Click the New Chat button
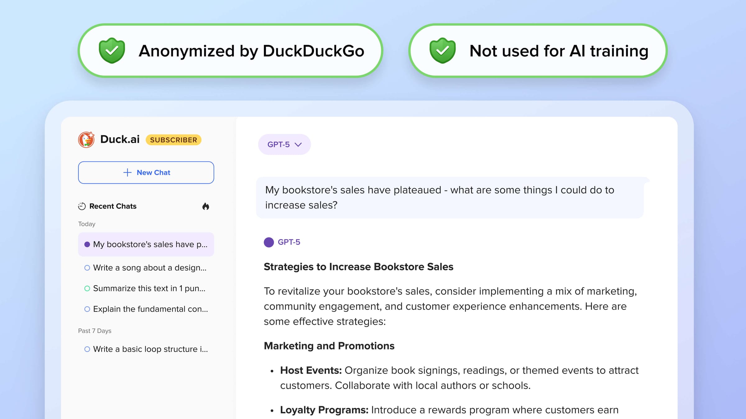Screen dimensions: 746x419 pyautogui.click(x=145, y=173)
